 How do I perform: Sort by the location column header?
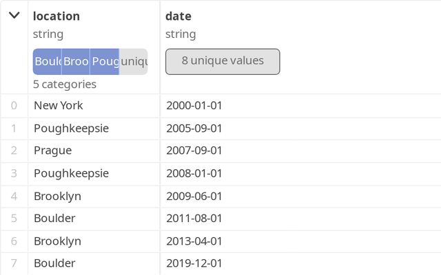click(x=57, y=16)
